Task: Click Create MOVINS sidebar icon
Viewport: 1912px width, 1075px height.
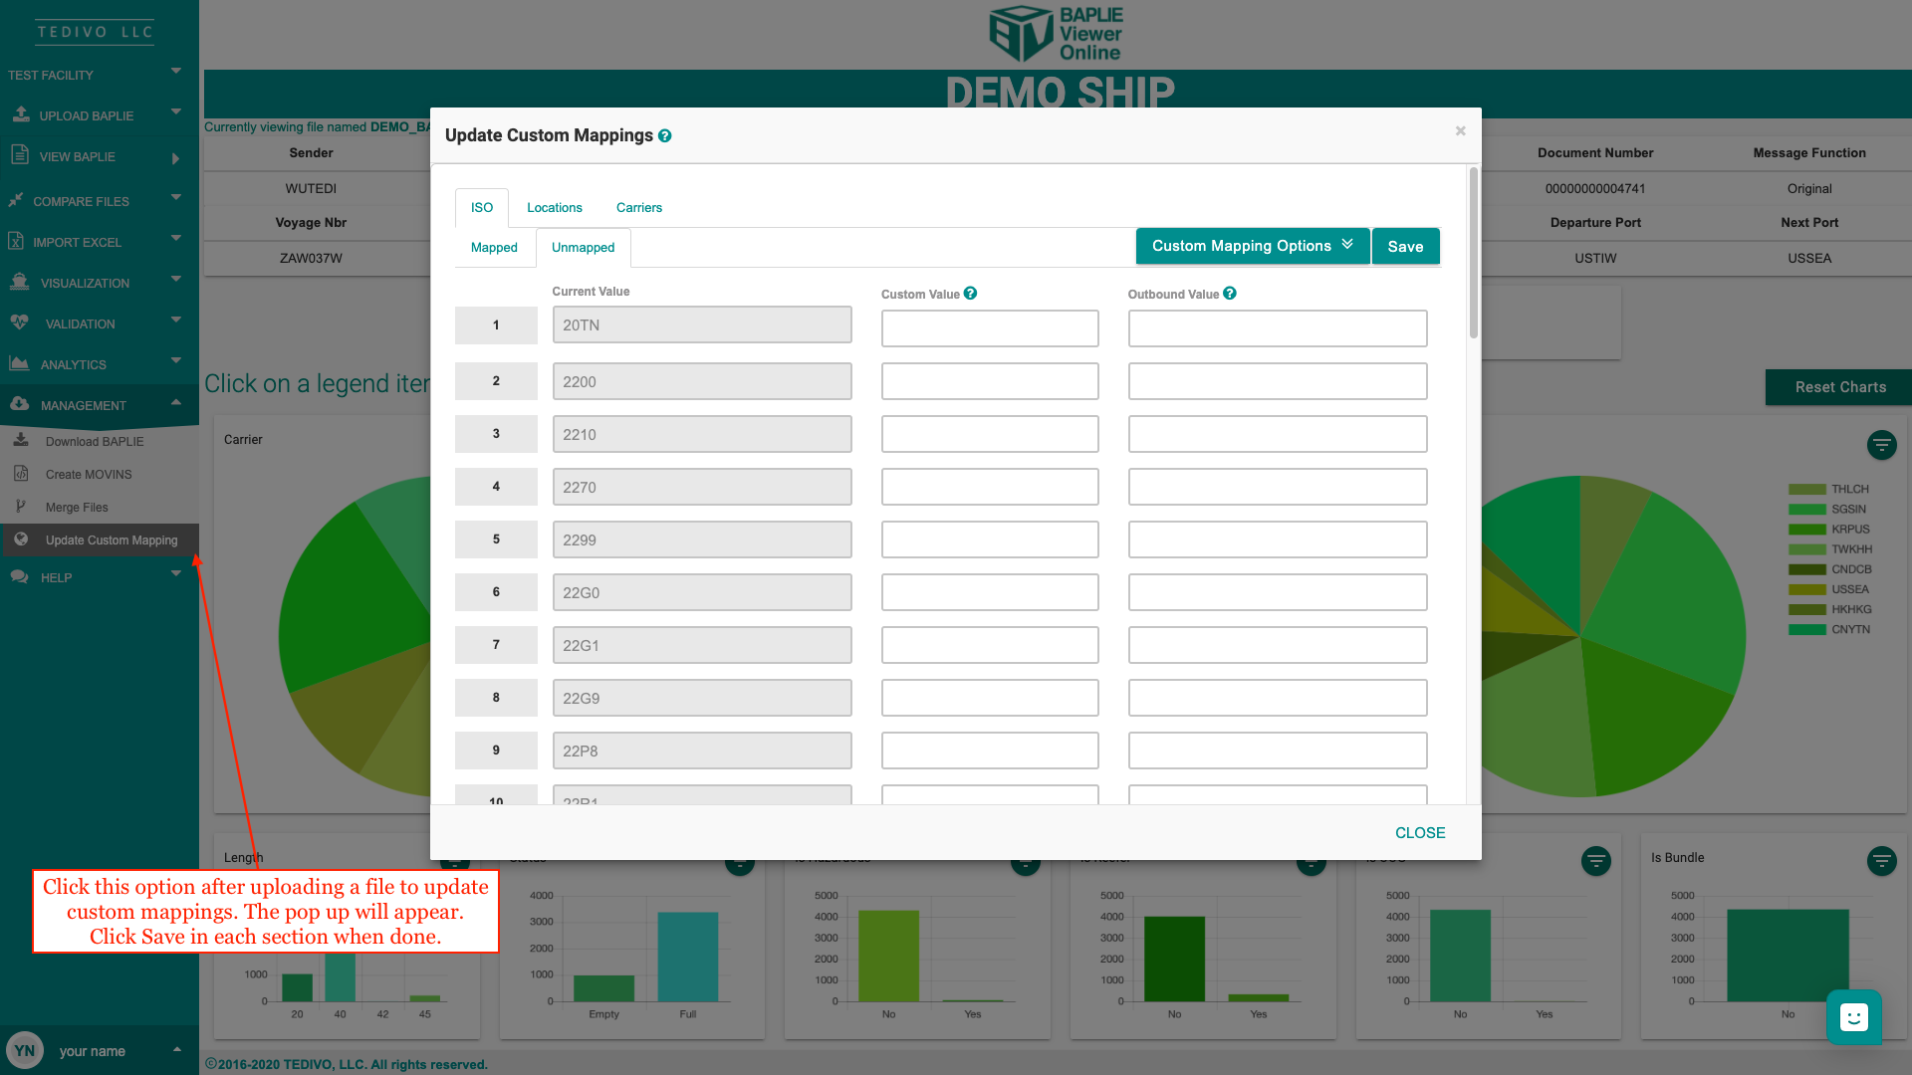Action: coord(21,474)
